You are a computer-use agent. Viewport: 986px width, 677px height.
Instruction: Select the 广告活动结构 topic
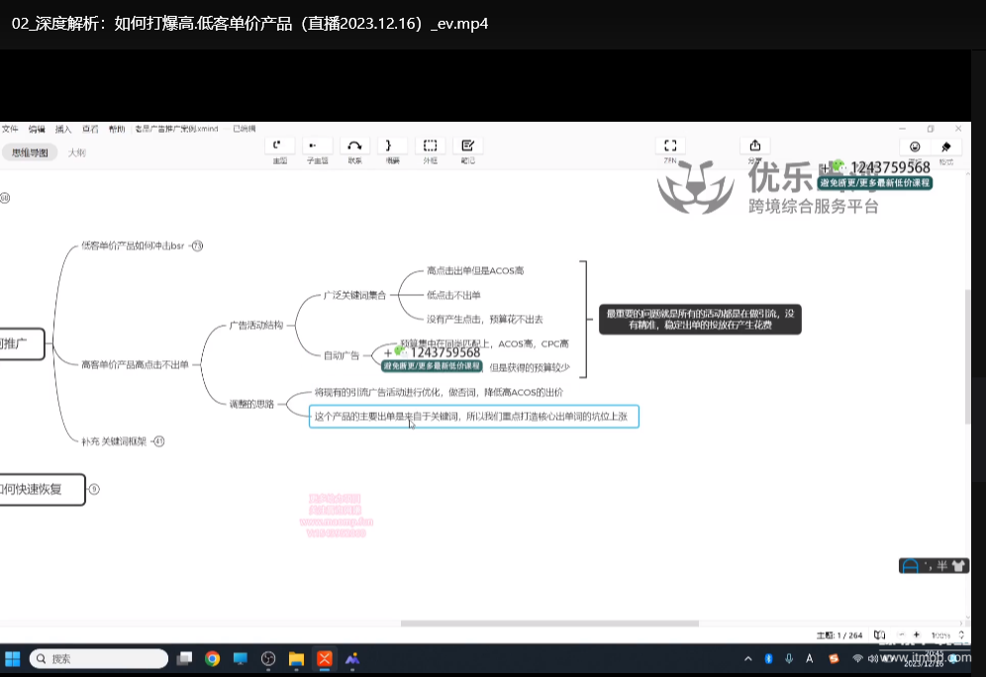256,325
